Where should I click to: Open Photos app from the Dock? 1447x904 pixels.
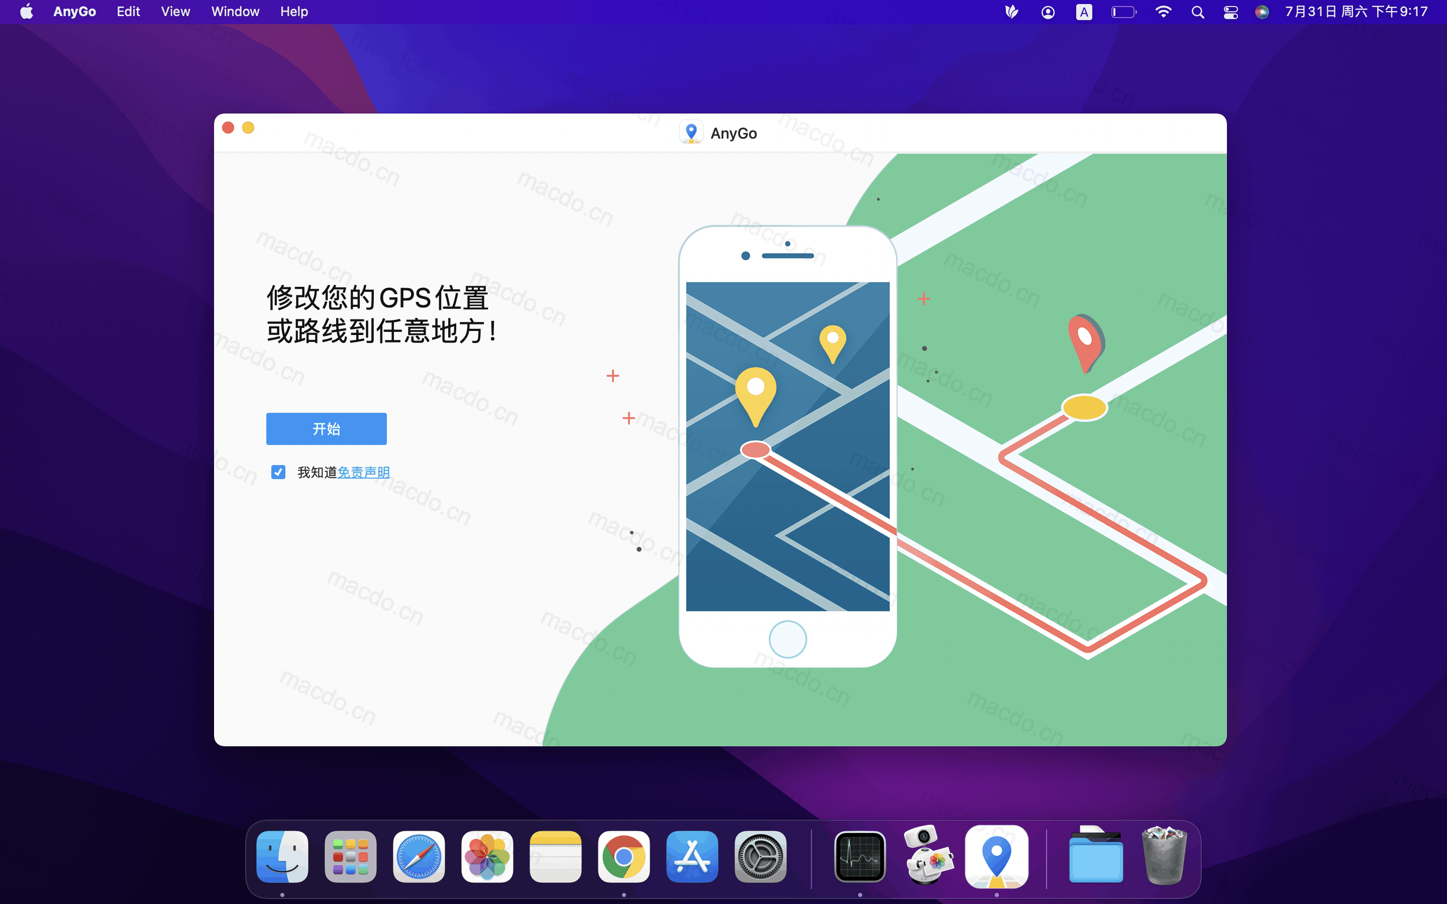pyautogui.click(x=487, y=856)
